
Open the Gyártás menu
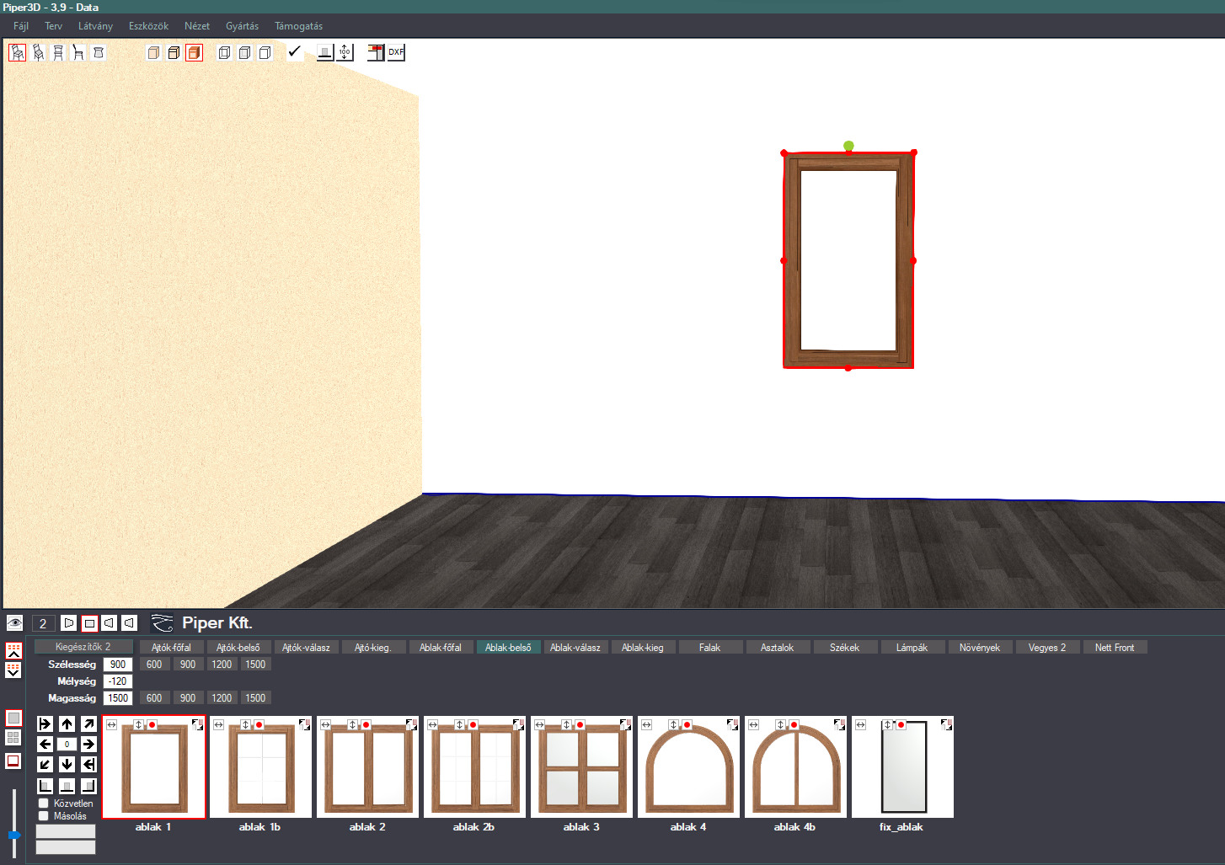tap(242, 26)
